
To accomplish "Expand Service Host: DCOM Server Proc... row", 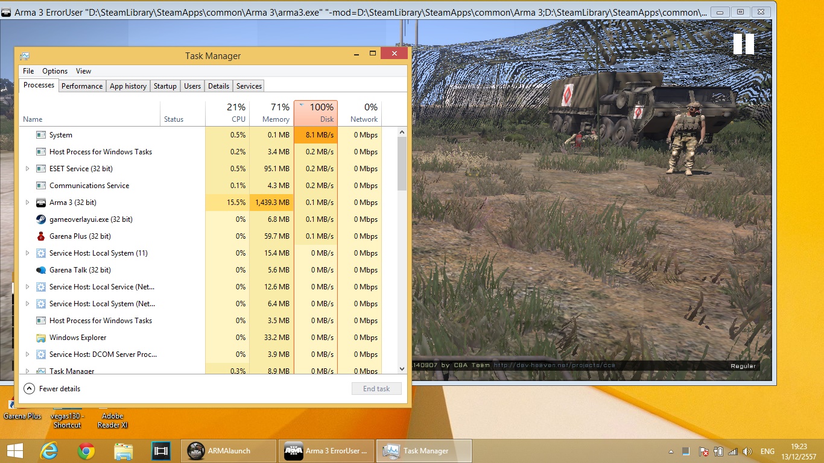I will pos(27,354).
